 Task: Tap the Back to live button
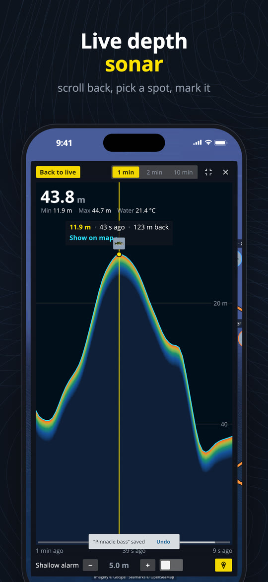tap(58, 172)
